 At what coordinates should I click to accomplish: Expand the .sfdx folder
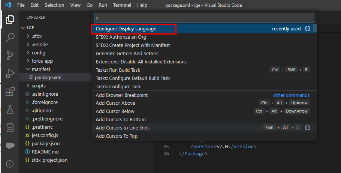37,36
